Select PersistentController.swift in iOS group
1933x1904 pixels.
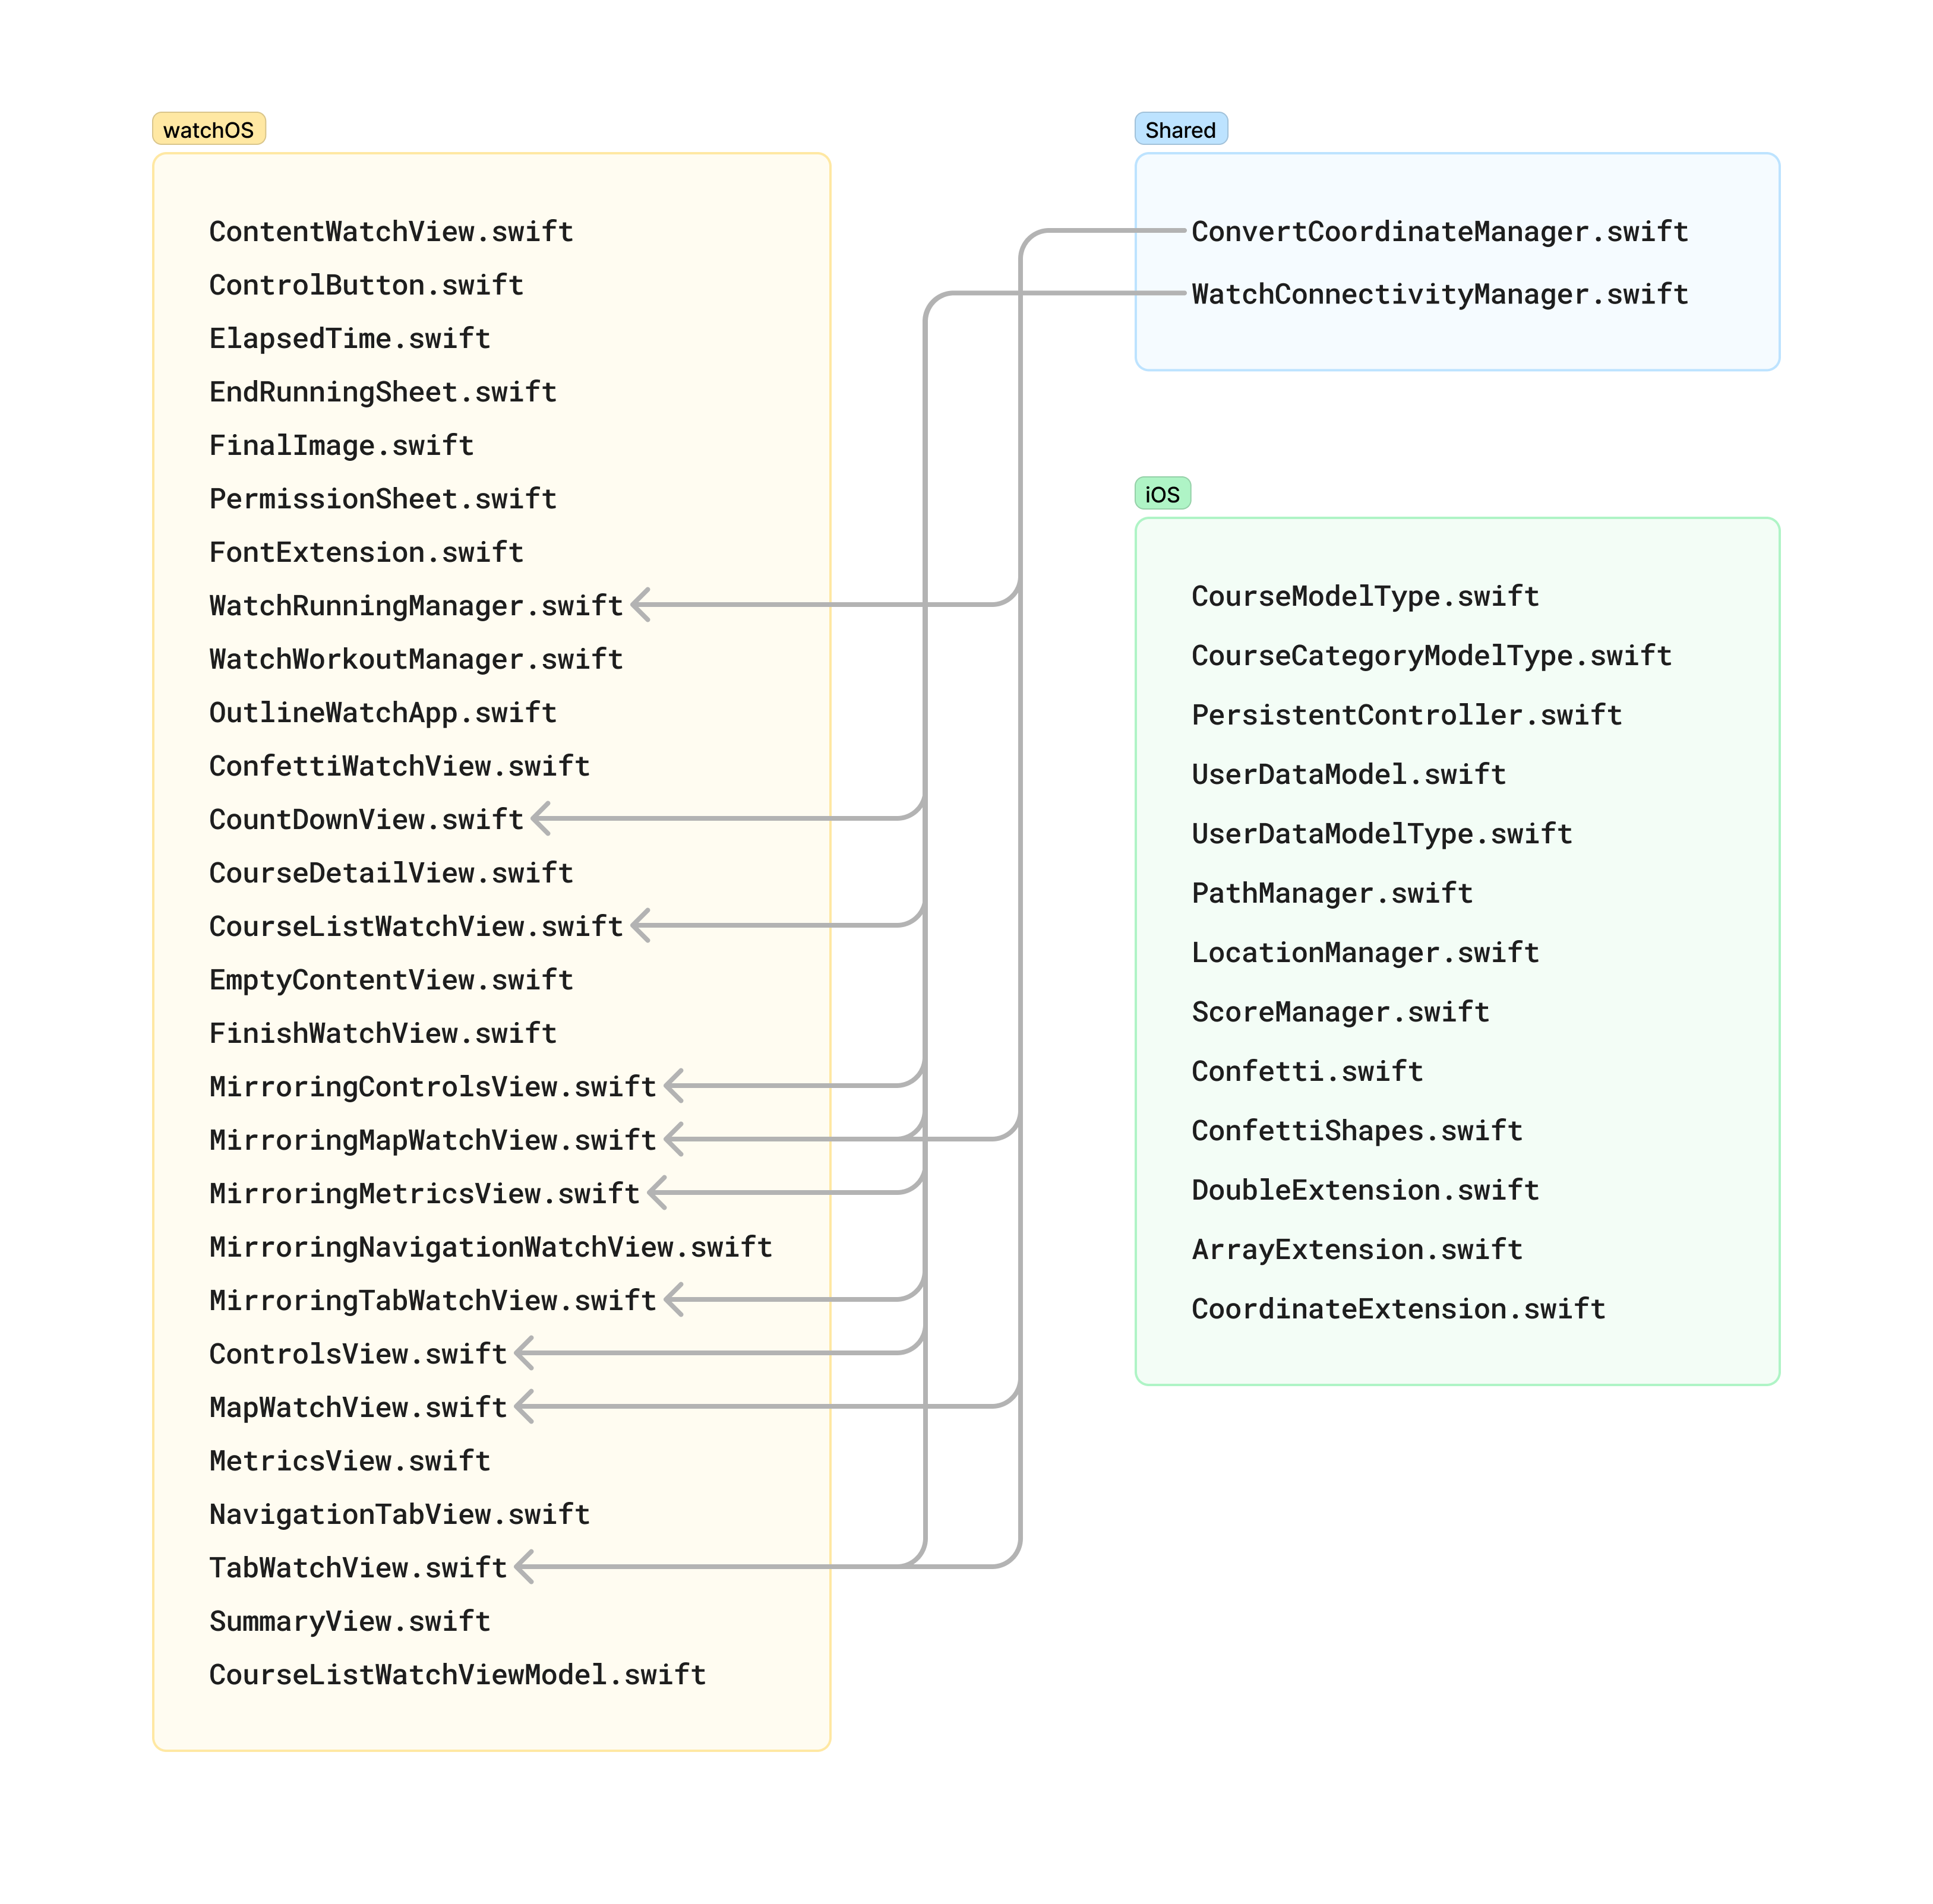click(x=1405, y=714)
